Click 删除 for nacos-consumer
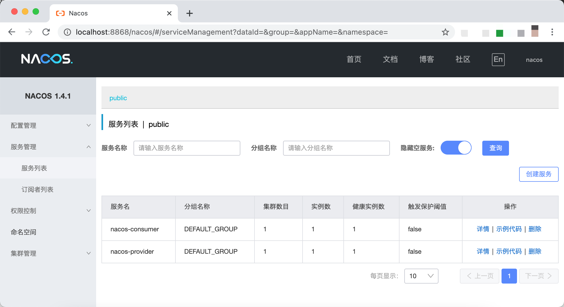The image size is (564, 307). pos(535,229)
